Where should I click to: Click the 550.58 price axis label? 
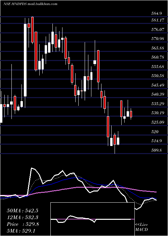(x=158, y=76)
